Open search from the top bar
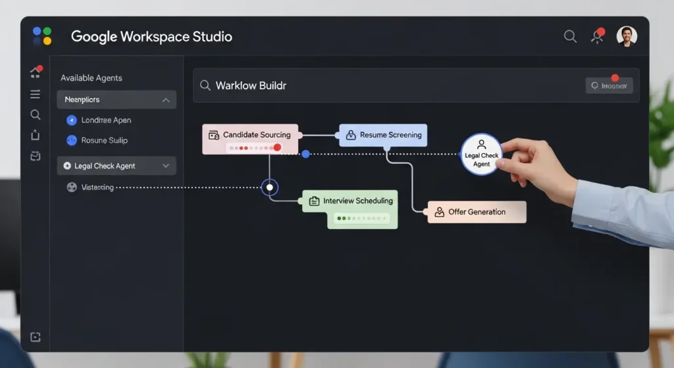 (x=570, y=36)
